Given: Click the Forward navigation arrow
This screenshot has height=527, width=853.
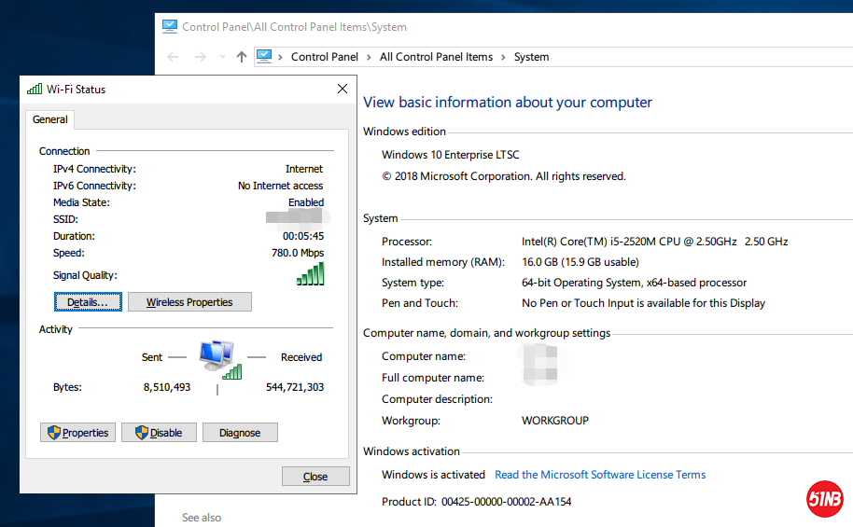Looking at the screenshot, I should pyautogui.click(x=200, y=57).
